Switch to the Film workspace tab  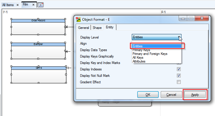point(25,4)
